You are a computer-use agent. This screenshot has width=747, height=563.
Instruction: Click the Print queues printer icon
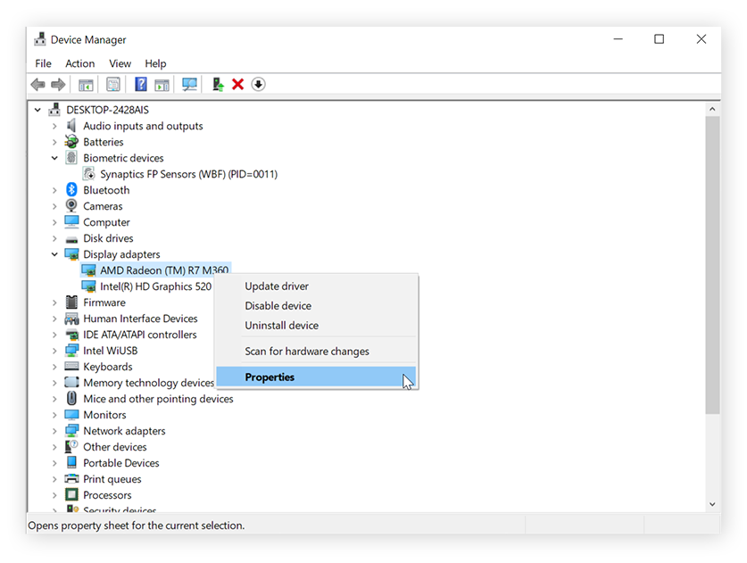(x=71, y=478)
